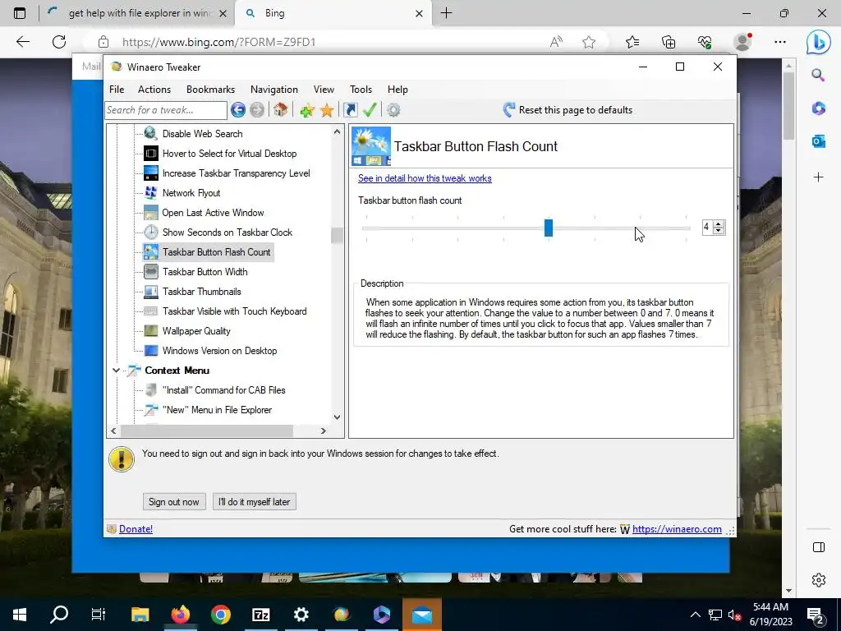Launch Google Chrome from the taskbar
841x631 pixels.
point(220,615)
